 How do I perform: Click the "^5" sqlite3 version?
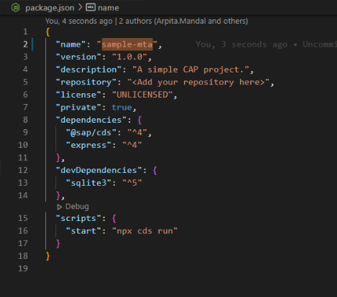132,183
